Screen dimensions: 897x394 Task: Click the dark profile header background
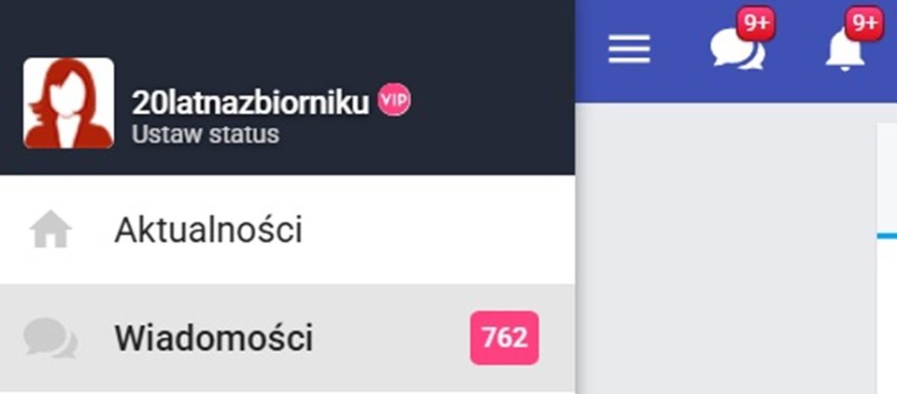[486, 56]
